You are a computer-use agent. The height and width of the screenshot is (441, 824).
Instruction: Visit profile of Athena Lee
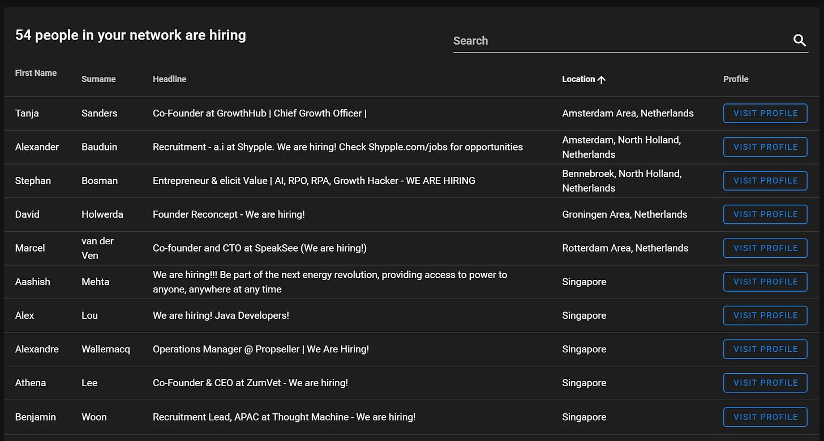coord(765,383)
